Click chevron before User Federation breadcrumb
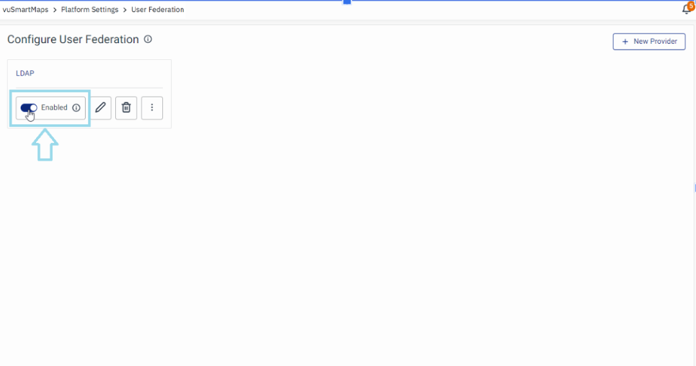 pos(125,10)
